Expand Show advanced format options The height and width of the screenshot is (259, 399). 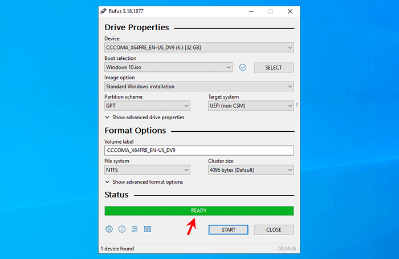pyautogui.click(x=144, y=182)
